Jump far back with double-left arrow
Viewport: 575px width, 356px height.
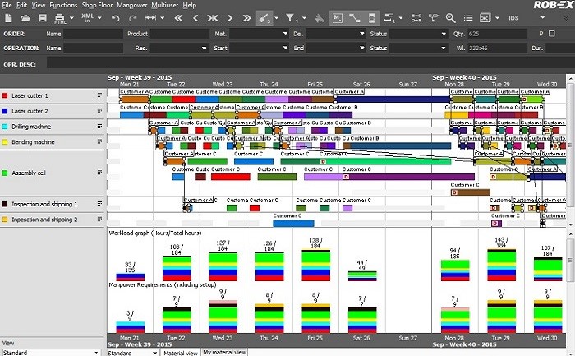pos(178,17)
